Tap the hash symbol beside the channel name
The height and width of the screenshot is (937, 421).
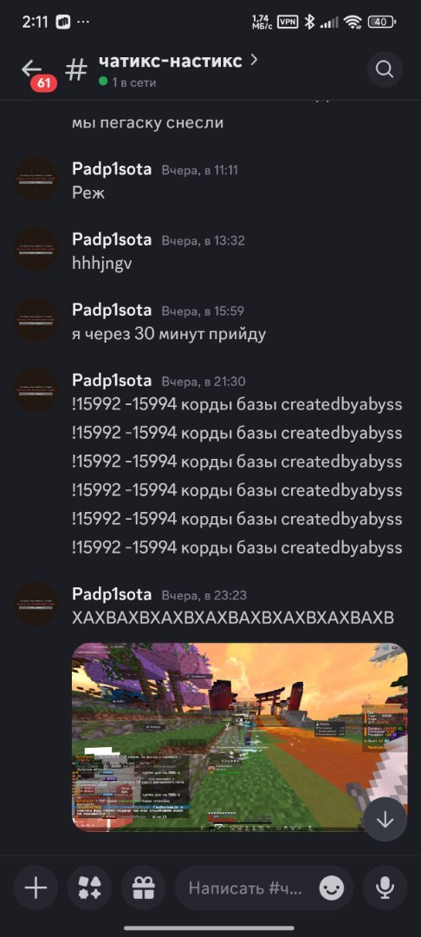(75, 70)
